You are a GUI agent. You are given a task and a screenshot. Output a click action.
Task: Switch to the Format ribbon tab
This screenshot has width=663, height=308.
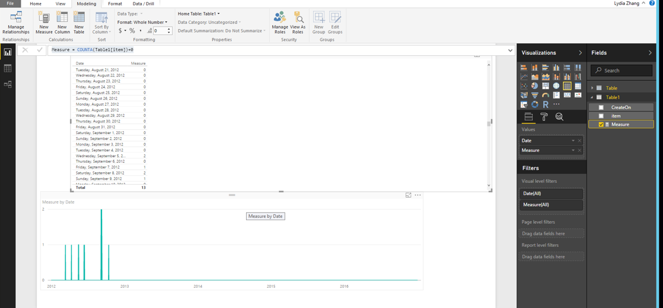tap(115, 4)
